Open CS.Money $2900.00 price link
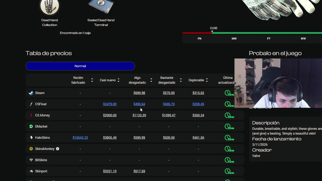This screenshot has height=181, width=322. (x=110, y=115)
